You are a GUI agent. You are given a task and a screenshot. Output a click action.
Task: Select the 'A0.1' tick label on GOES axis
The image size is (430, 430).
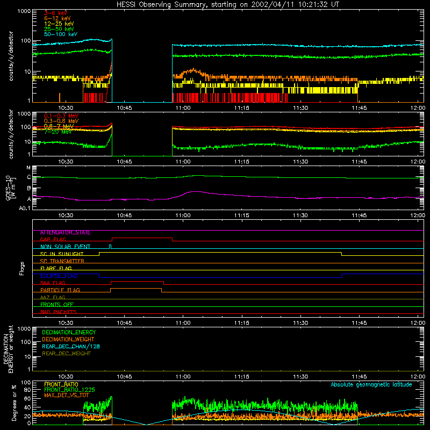point(25,209)
